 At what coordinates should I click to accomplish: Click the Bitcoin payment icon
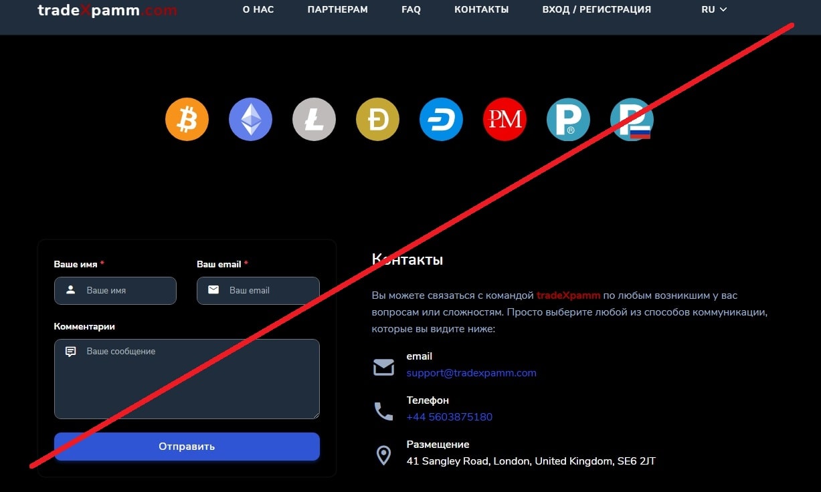click(x=187, y=120)
